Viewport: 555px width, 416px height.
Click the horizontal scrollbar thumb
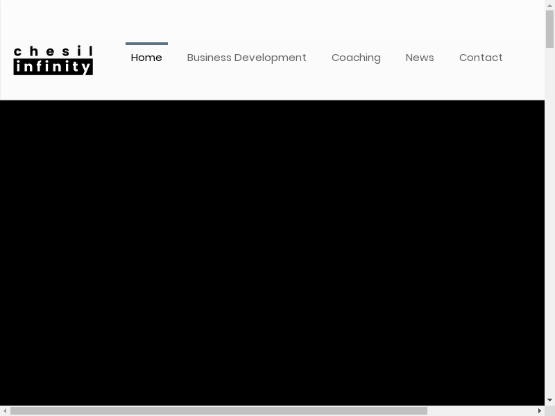(x=219, y=410)
